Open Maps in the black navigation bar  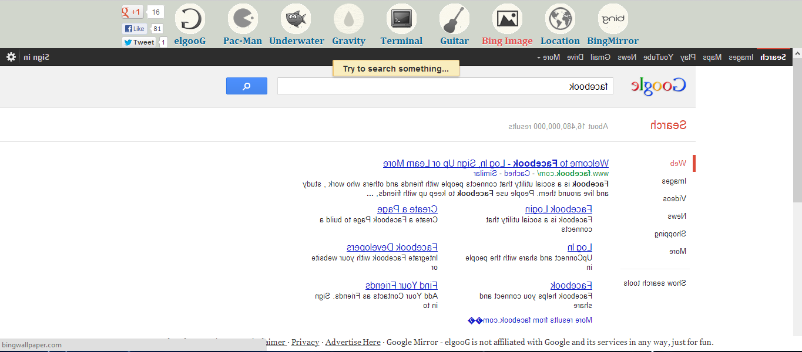tap(712, 57)
